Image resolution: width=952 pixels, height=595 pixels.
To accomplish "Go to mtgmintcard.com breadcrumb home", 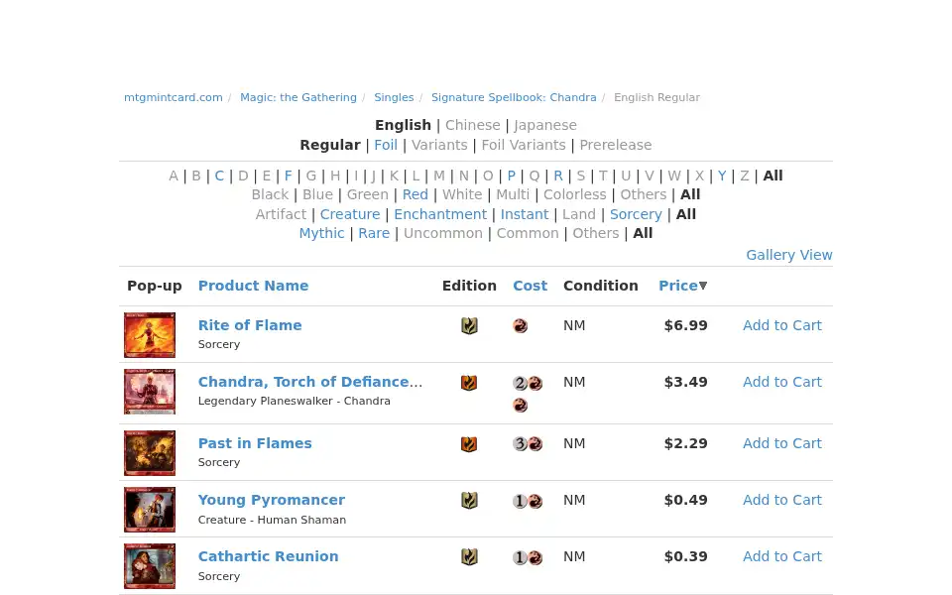I will tap(173, 97).
